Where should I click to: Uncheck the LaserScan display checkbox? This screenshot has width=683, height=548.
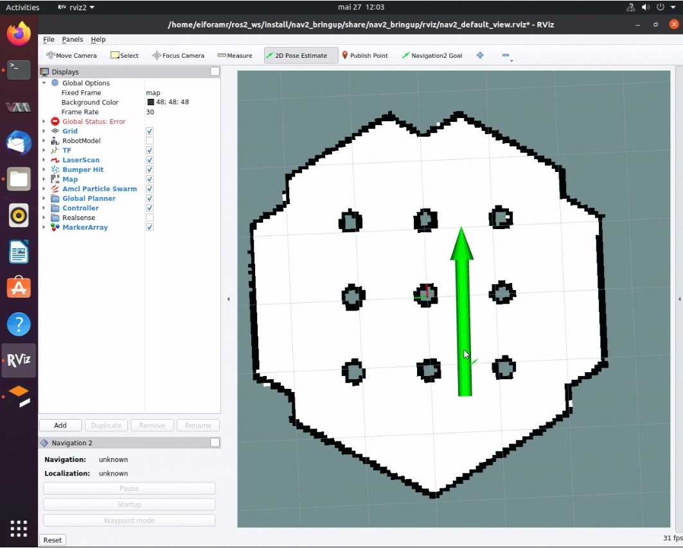150,160
